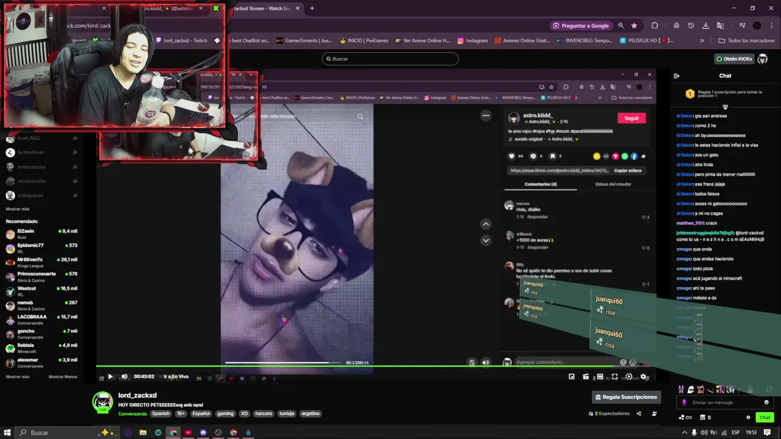Follow channel via the person icon
The image size is (781, 439).
[654, 413]
